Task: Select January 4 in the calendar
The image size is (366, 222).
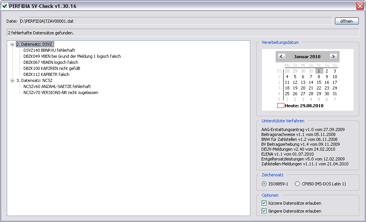Action: pyautogui.click(x=287, y=77)
